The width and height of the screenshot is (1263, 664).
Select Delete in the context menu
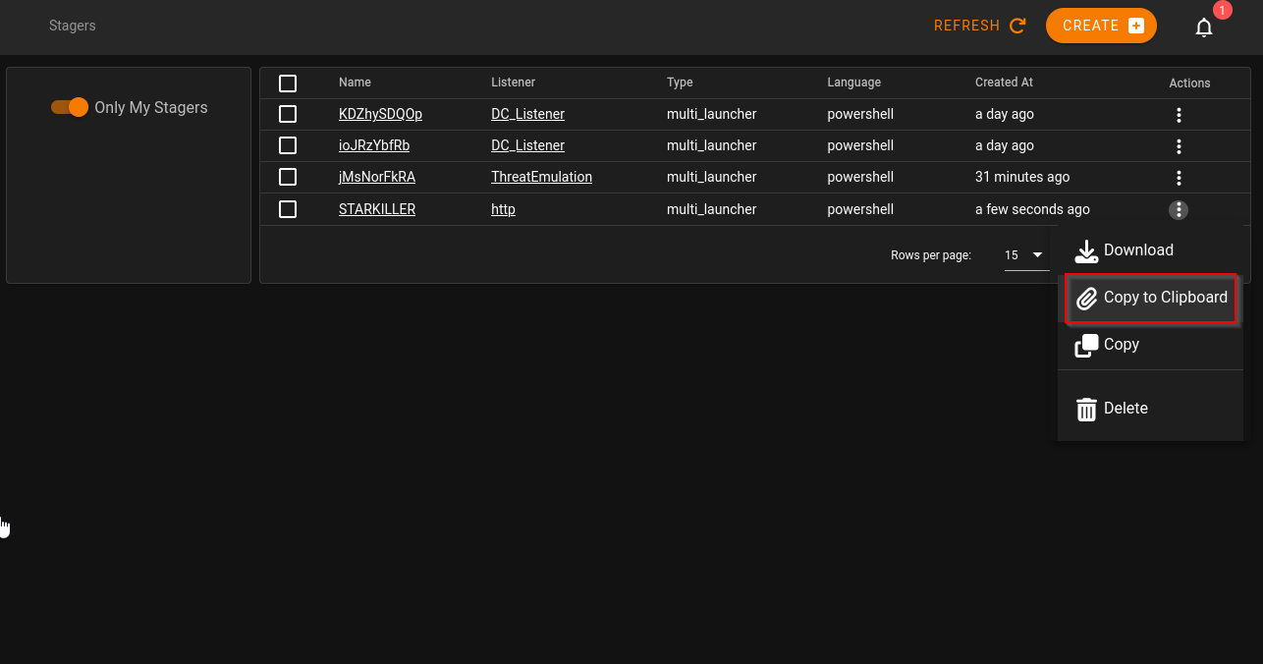pos(1150,408)
